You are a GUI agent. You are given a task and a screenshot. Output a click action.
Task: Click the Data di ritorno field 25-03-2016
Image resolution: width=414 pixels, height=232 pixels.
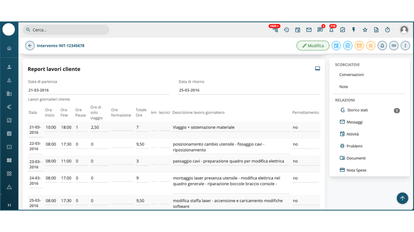click(249, 90)
